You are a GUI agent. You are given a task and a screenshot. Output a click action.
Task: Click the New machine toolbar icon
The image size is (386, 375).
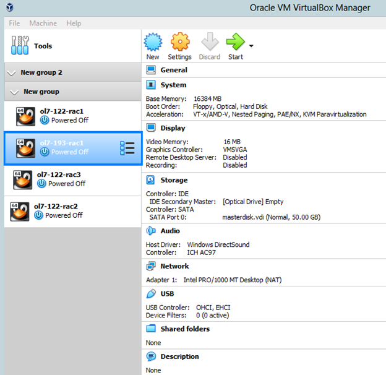(153, 42)
